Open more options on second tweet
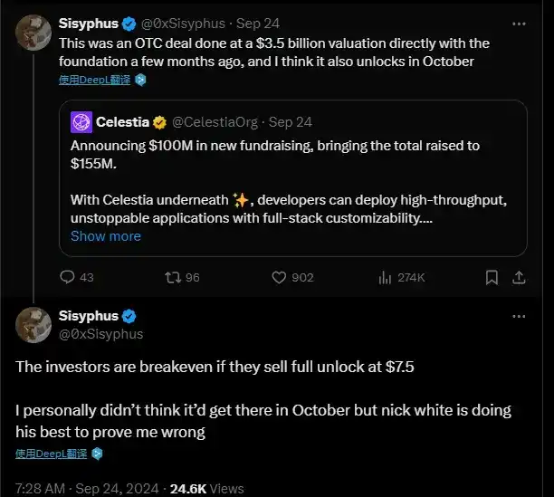This screenshot has width=554, height=497. tap(519, 316)
